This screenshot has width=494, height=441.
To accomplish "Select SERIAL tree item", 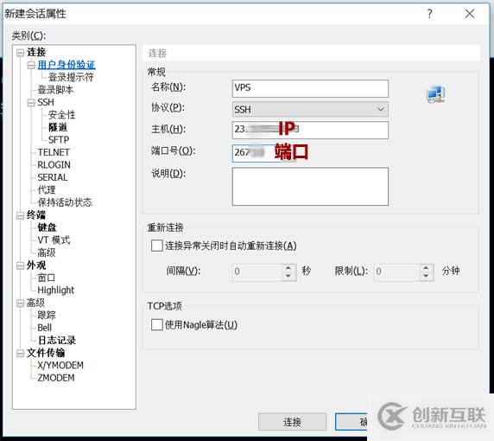I will point(53,177).
